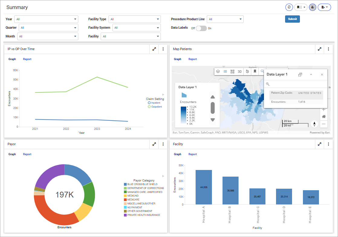
Task: Open the Payor panel kebab menu
Action: click(x=163, y=144)
